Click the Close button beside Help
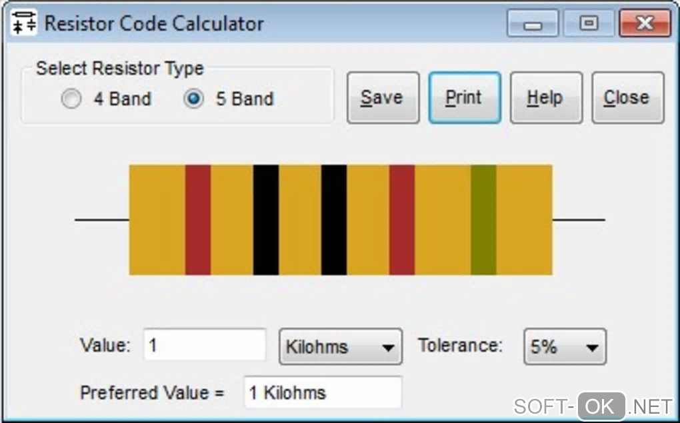 [627, 98]
